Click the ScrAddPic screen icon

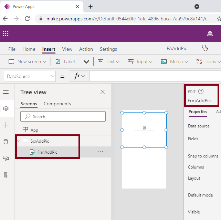coord(25,141)
